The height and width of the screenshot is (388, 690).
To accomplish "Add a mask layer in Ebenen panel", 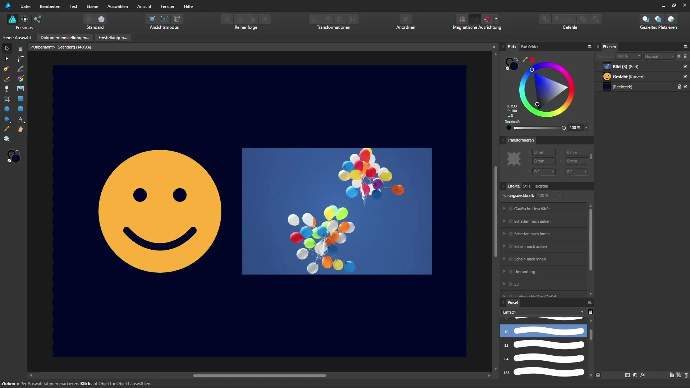I will coord(628,375).
